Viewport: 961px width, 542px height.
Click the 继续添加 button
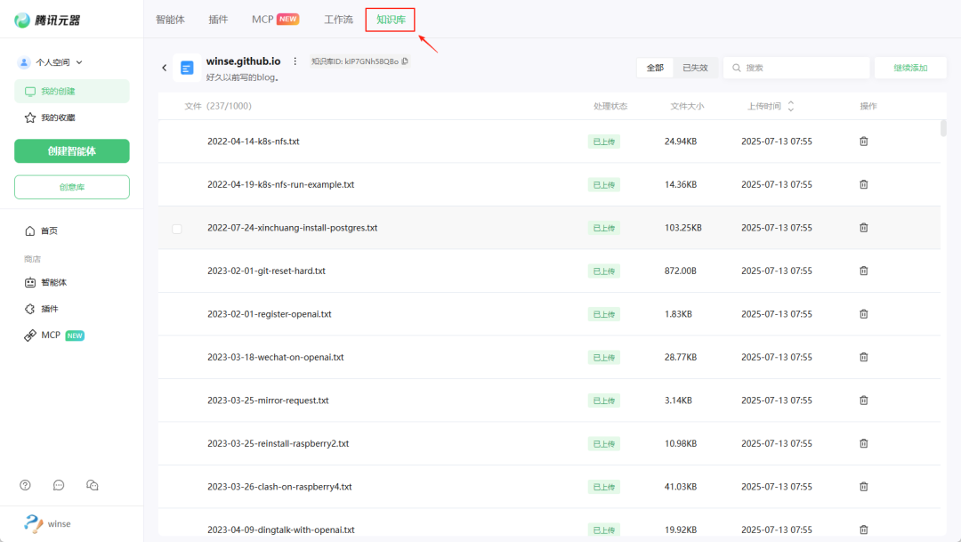tap(910, 68)
